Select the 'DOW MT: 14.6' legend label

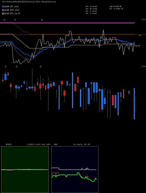click(x=12, y=10)
